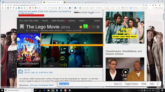Open the Banking bookmarks folder
This screenshot has height=92, width=165.
tap(106, 8)
